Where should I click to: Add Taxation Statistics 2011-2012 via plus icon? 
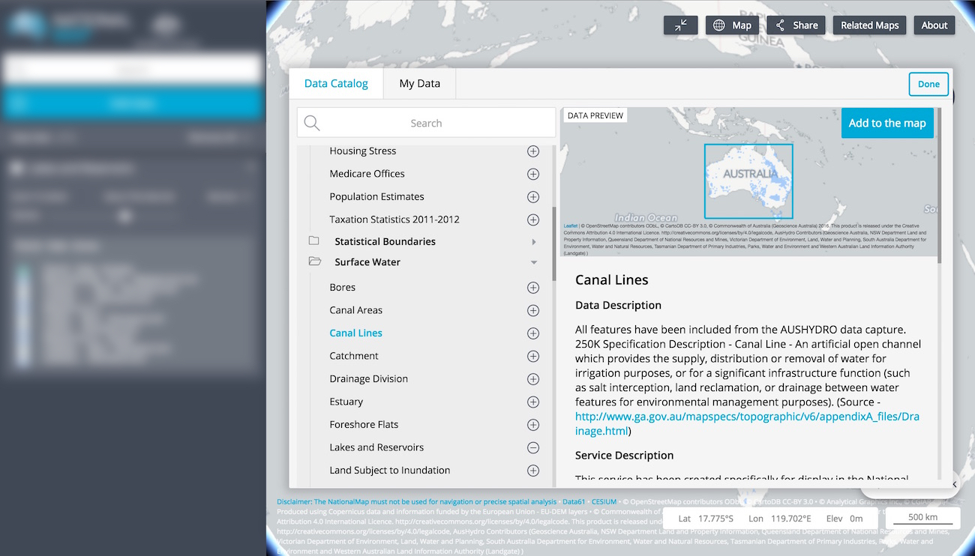point(532,220)
